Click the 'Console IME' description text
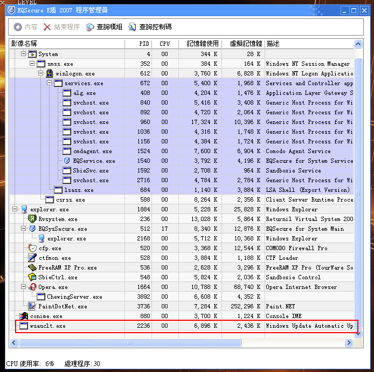374x372 pixels. coord(283,316)
